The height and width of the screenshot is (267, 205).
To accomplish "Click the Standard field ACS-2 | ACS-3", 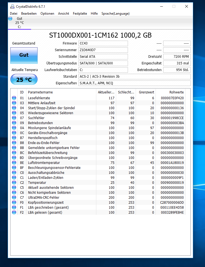I will point(135,77).
